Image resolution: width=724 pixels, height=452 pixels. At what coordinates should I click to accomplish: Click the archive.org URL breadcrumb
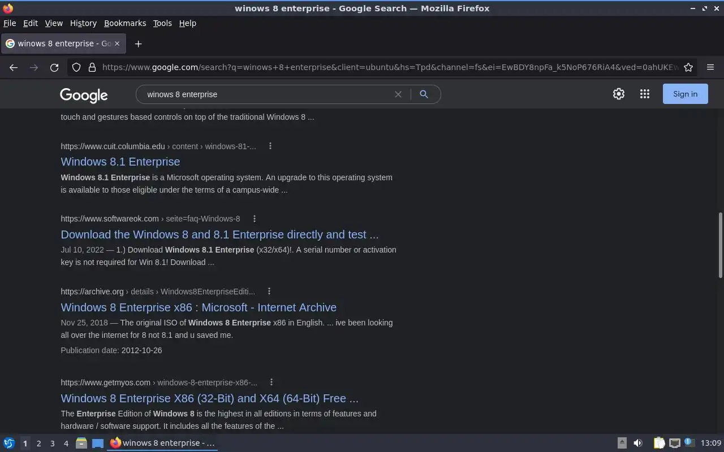(158, 292)
